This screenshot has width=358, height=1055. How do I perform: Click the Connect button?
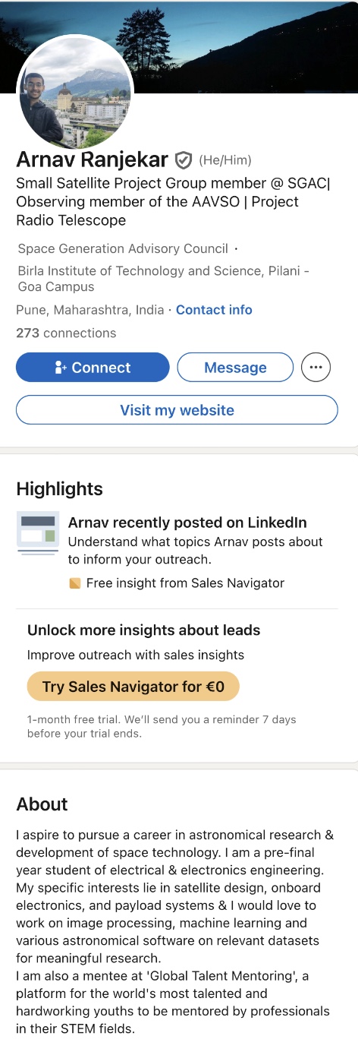coord(93,368)
